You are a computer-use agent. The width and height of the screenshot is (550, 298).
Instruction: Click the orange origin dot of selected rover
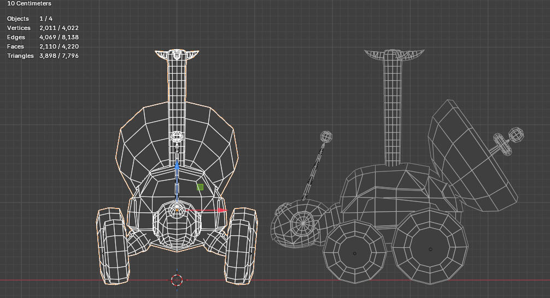pyautogui.click(x=177, y=210)
